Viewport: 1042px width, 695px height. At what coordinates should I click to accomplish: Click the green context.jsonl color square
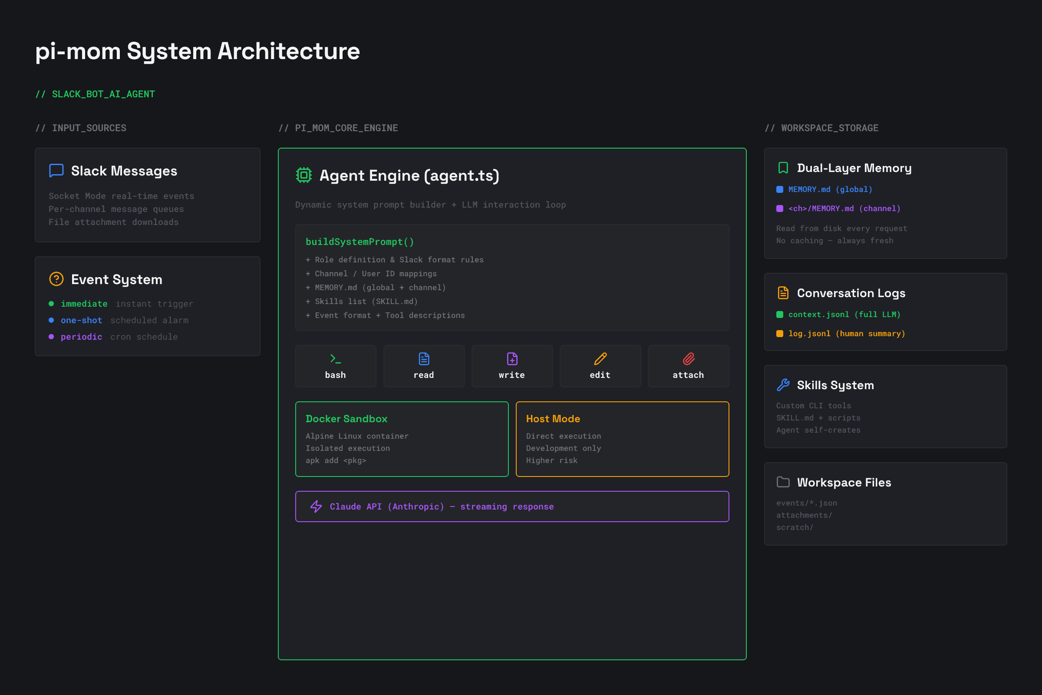780,314
